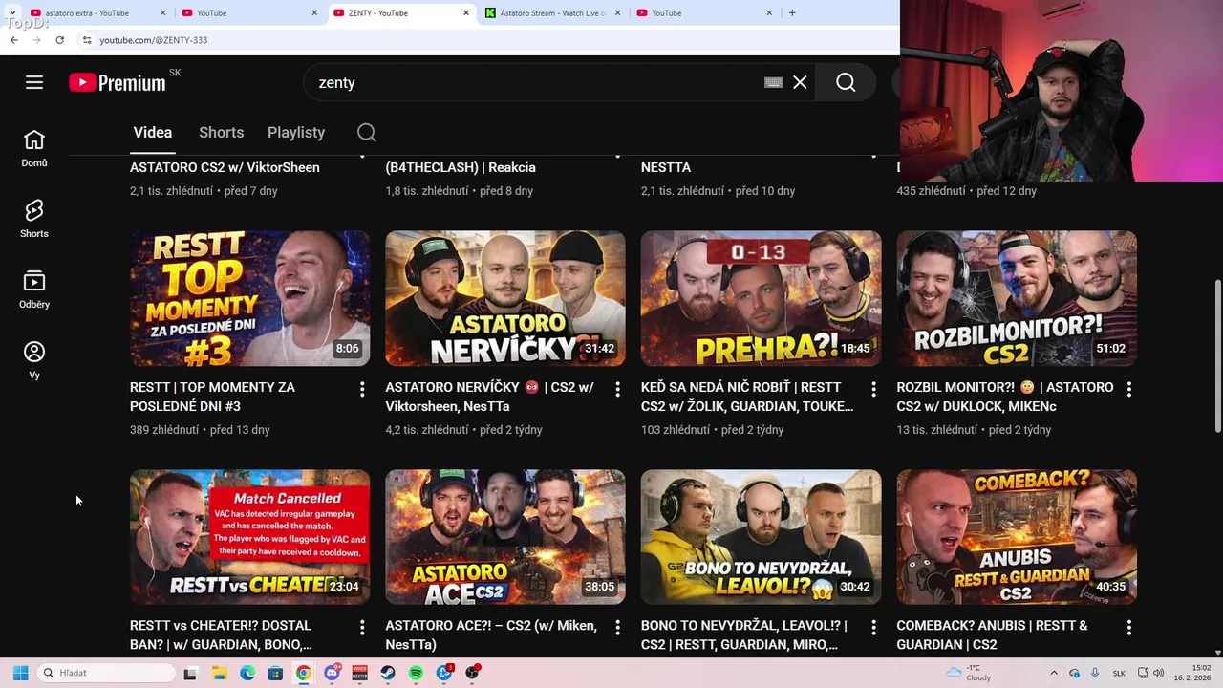Open Shorts from the left sidebar
The height and width of the screenshot is (688, 1223).
coord(34,219)
